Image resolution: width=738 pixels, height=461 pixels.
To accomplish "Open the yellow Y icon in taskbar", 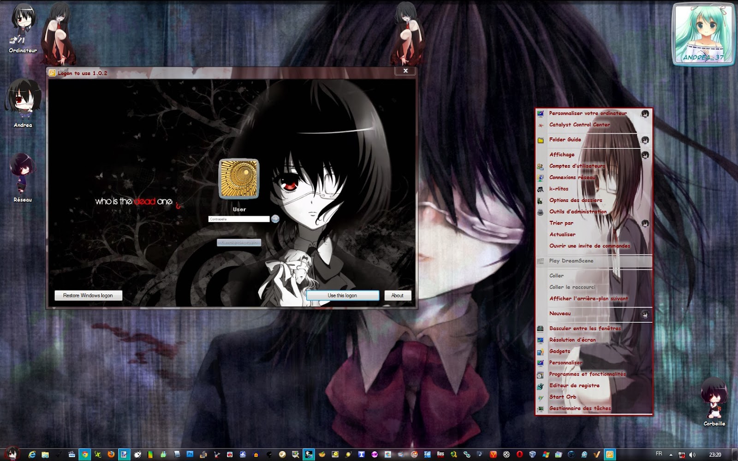I will tap(493, 455).
